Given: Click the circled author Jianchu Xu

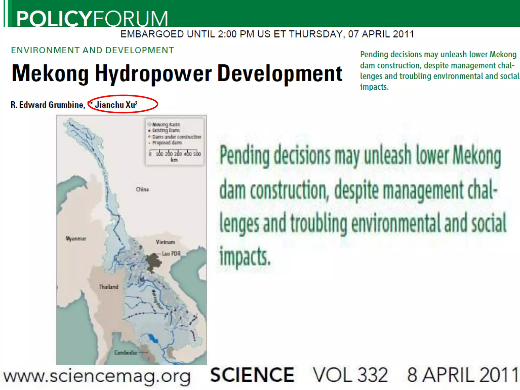Looking at the screenshot, I should coord(116,105).
